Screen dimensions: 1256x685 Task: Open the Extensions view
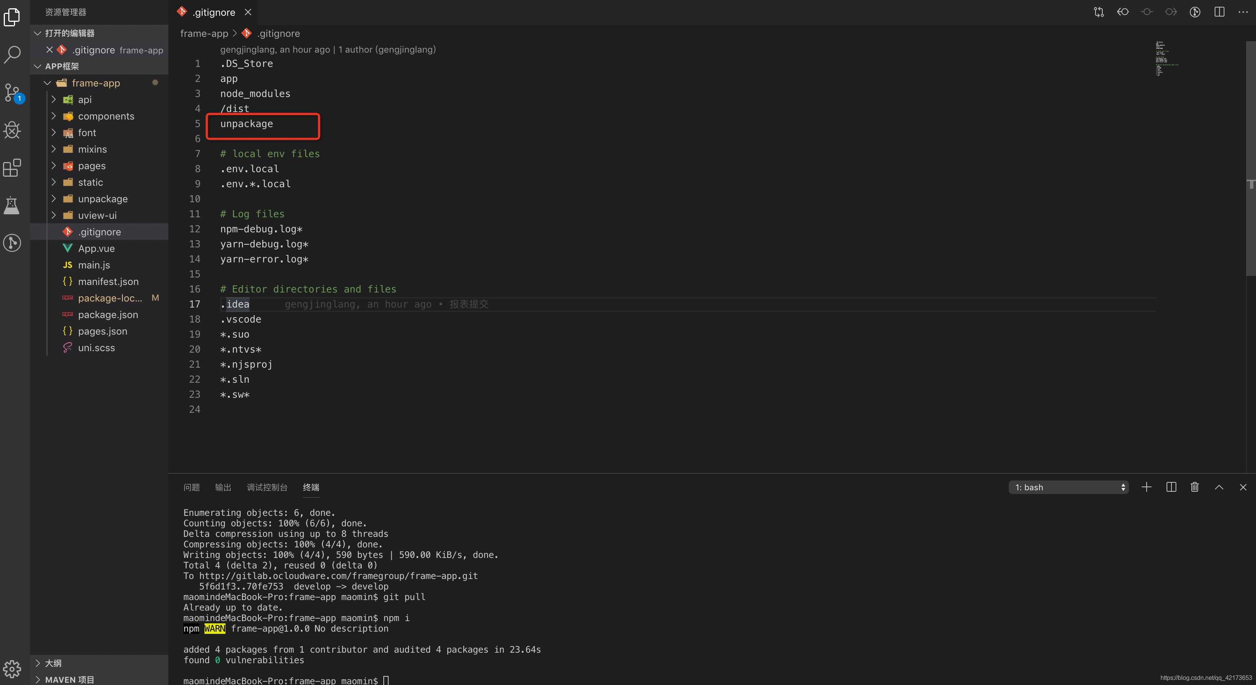(x=12, y=168)
